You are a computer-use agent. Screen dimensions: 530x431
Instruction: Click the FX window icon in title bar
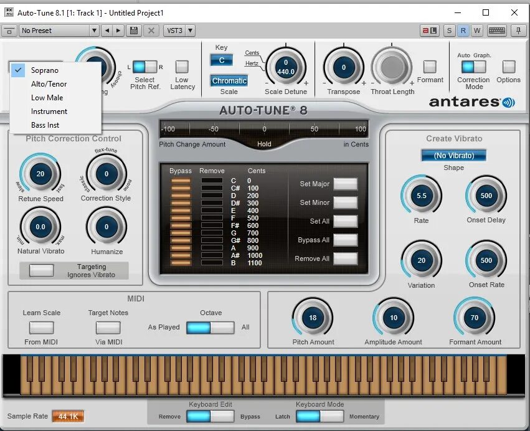click(x=9, y=12)
